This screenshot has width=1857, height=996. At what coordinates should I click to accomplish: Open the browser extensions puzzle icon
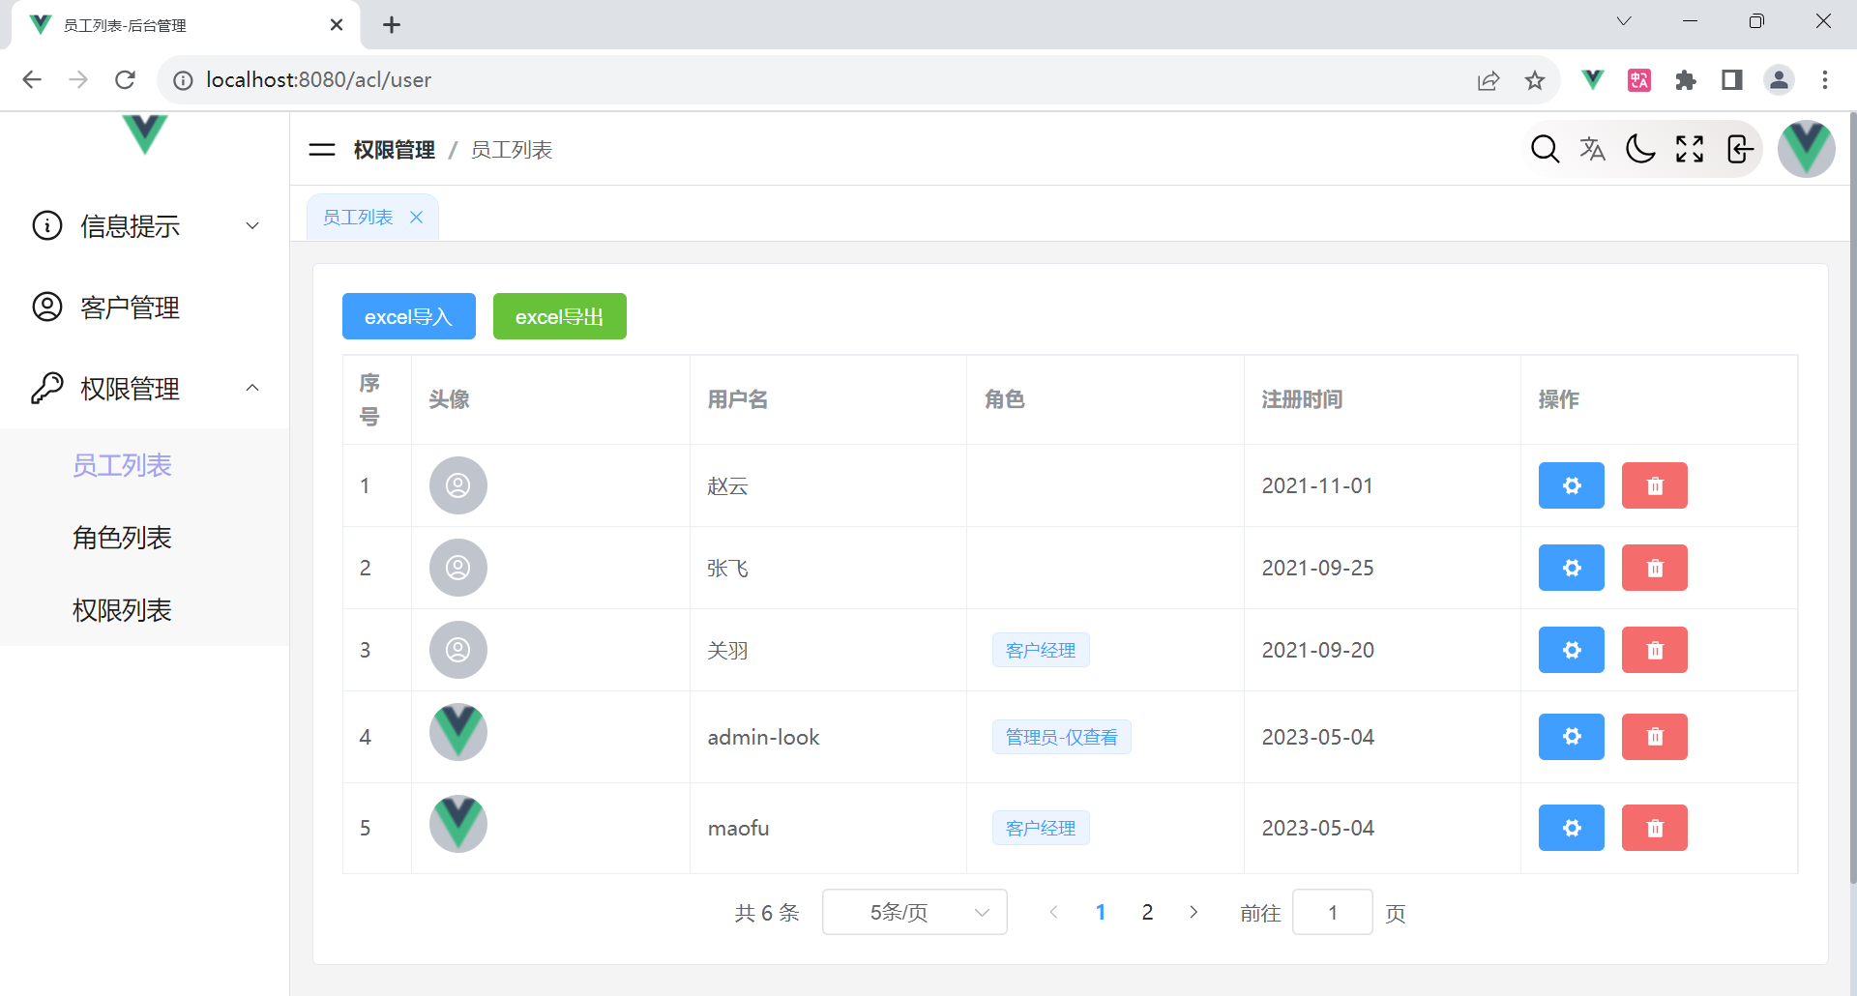click(x=1686, y=79)
